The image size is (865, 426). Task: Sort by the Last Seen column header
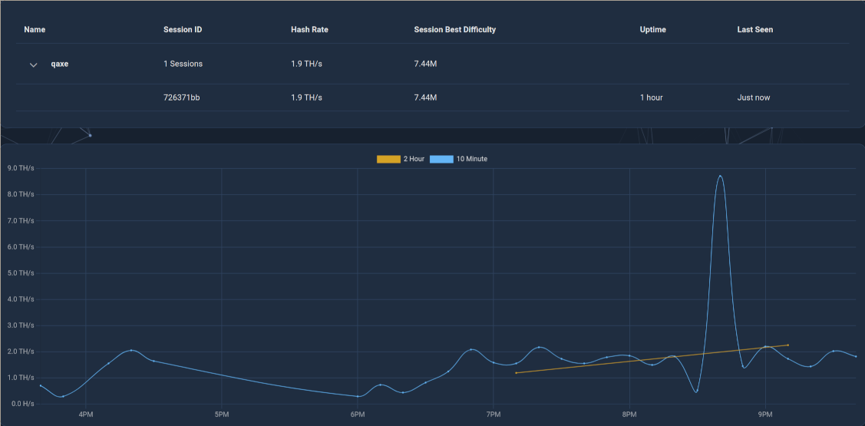coord(754,30)
